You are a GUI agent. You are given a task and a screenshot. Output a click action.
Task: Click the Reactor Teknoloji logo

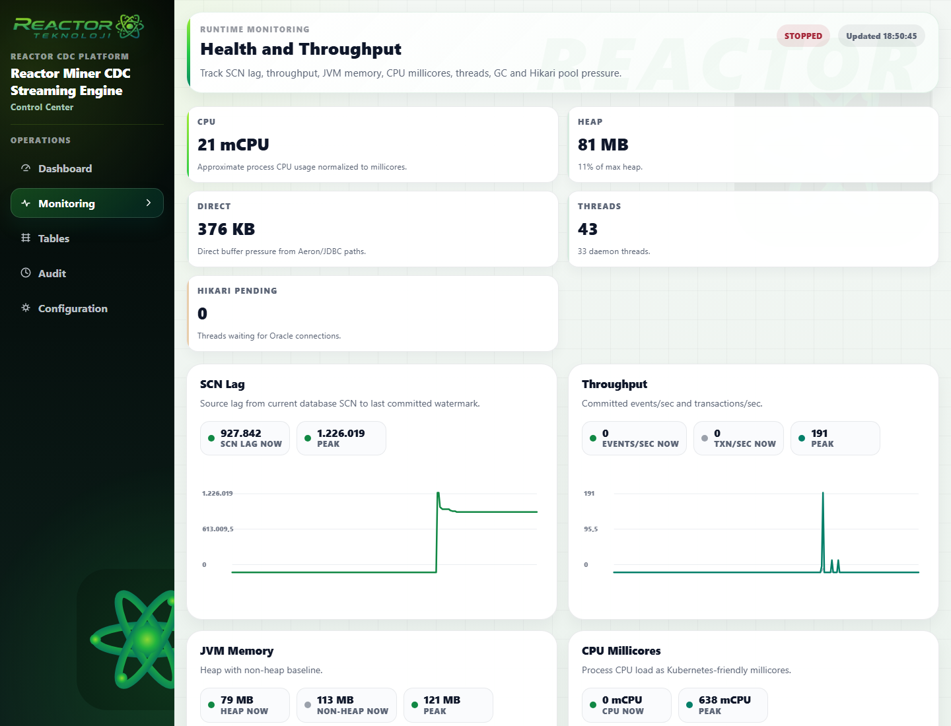[79, 27]
